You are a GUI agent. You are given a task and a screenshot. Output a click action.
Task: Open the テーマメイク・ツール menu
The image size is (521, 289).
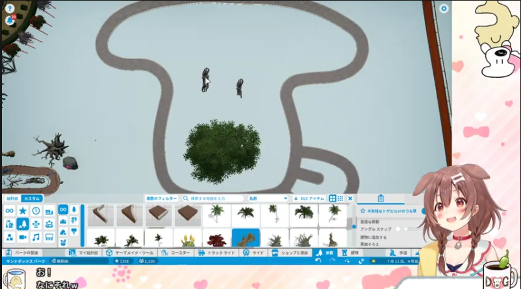[129, 253]
